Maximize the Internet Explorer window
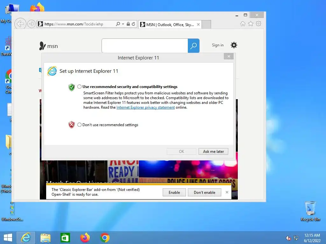Viewport: 326px width, 244px height. [x=245, y=15]
